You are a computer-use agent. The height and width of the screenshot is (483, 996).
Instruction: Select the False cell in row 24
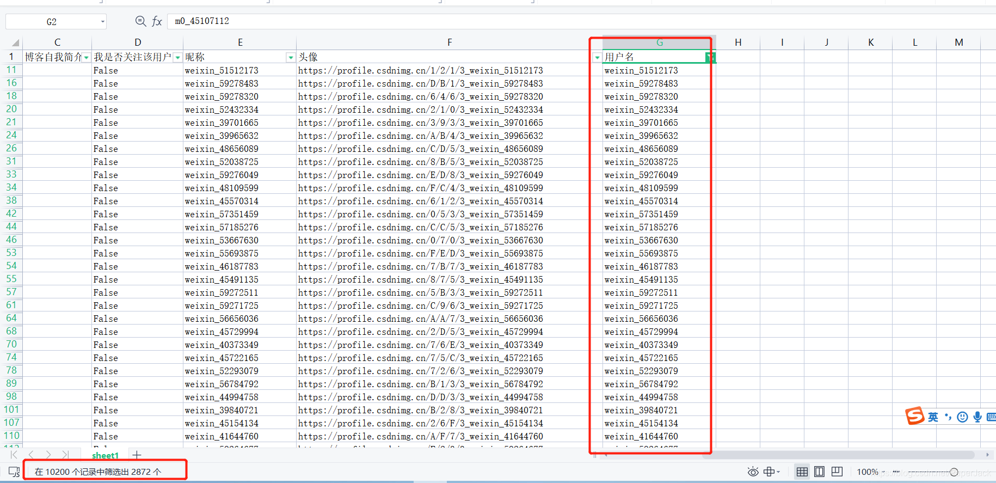tap(138, 136)
